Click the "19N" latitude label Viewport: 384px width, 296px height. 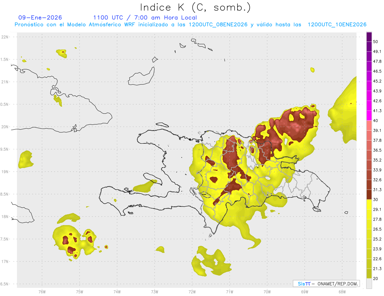pyautogui.click(x=5, y=171)
